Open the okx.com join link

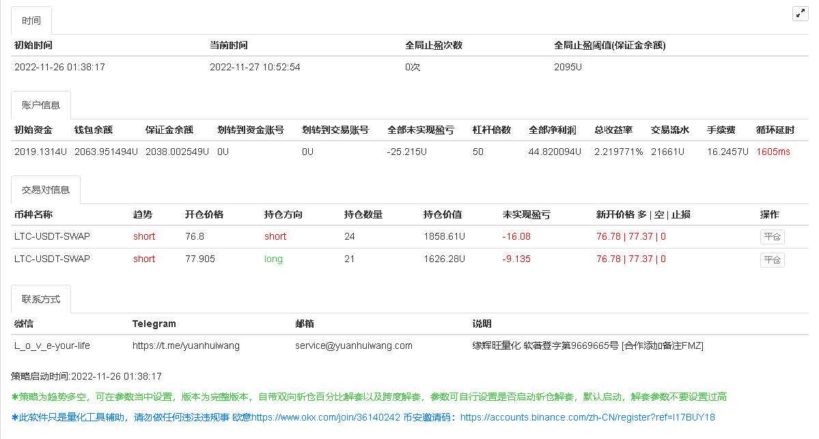pos(326,417)
